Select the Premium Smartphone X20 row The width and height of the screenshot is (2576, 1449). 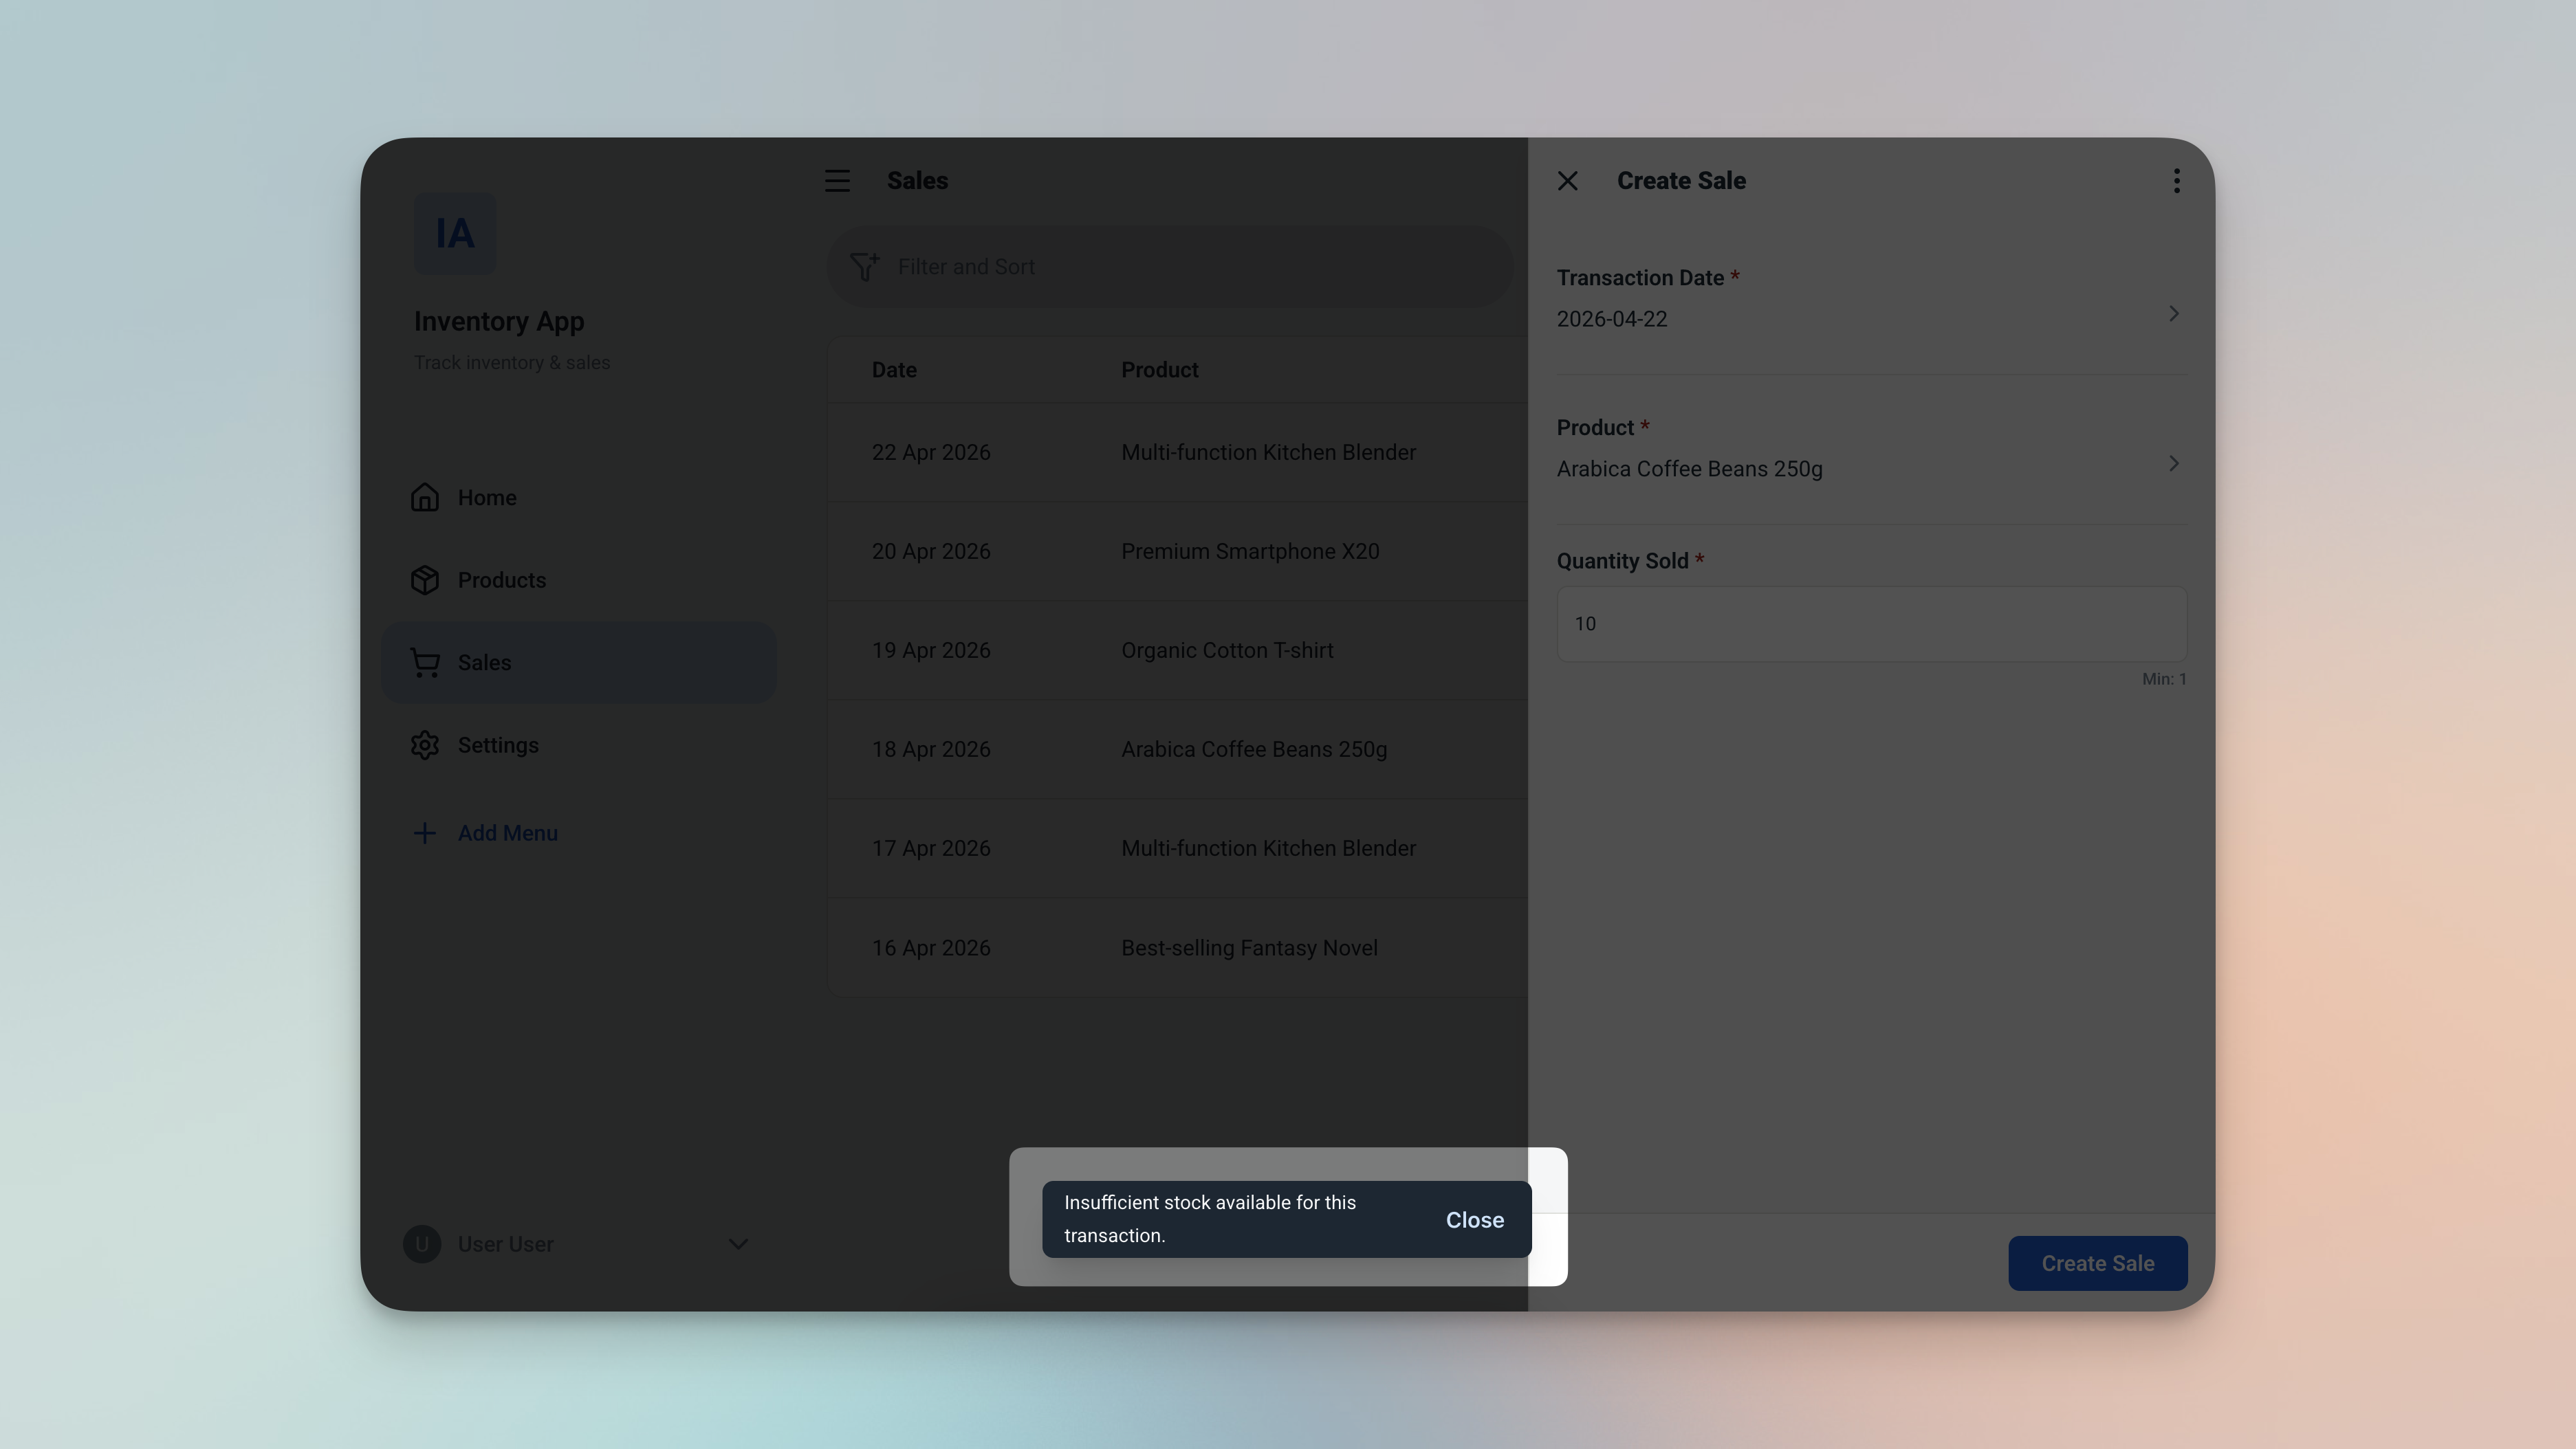coord(1177,551)
